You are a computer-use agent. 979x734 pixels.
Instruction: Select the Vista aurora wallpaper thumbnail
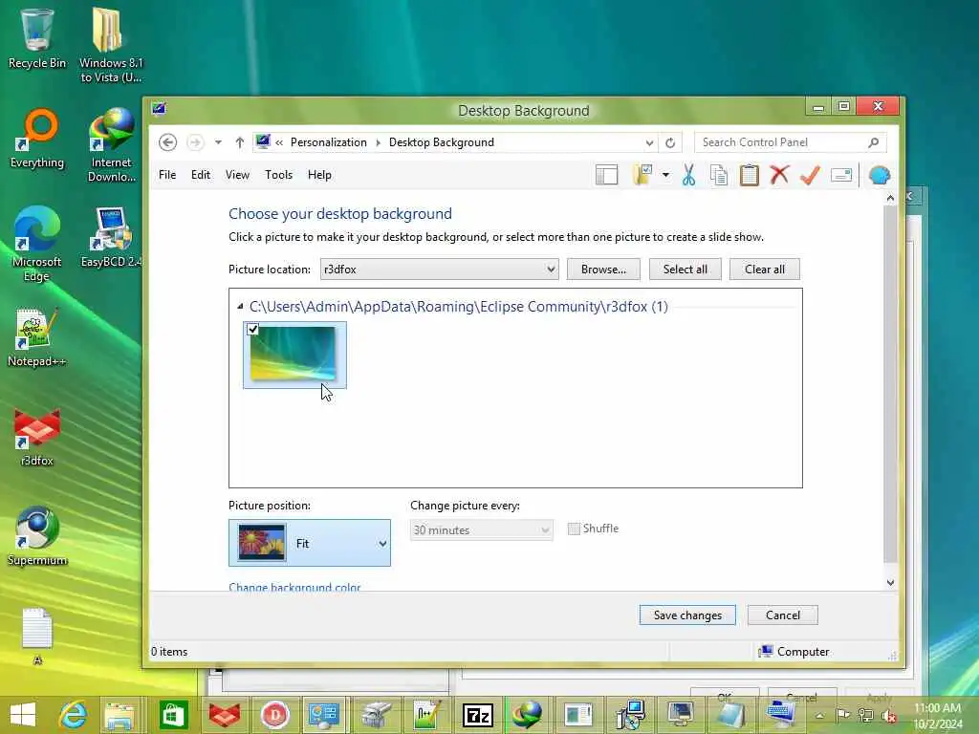[293, 354]
